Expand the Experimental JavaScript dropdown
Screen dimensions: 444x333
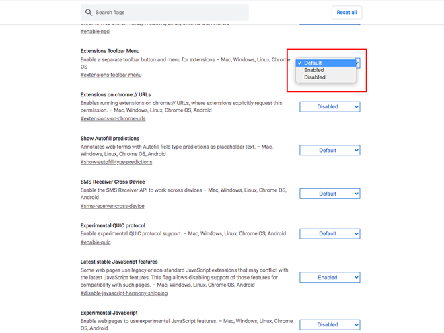(330, 325)
